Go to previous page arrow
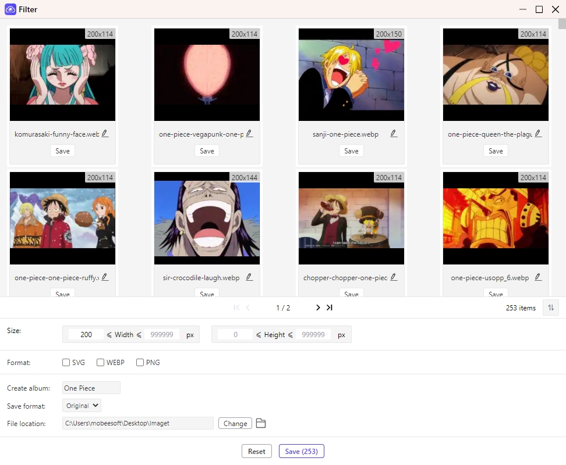The image size is (566, 465). pos(248,307)
